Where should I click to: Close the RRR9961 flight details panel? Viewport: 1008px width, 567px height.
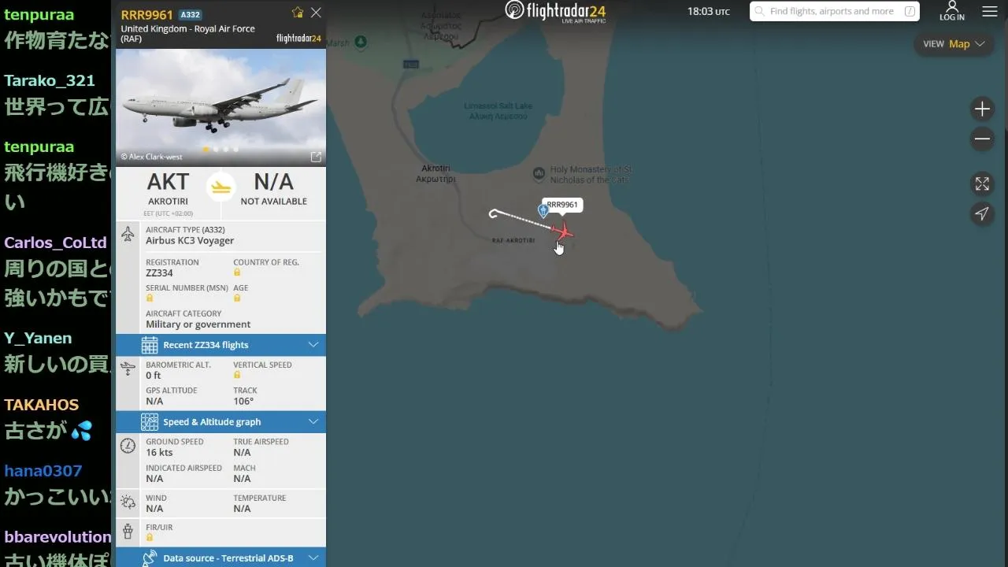316,13
